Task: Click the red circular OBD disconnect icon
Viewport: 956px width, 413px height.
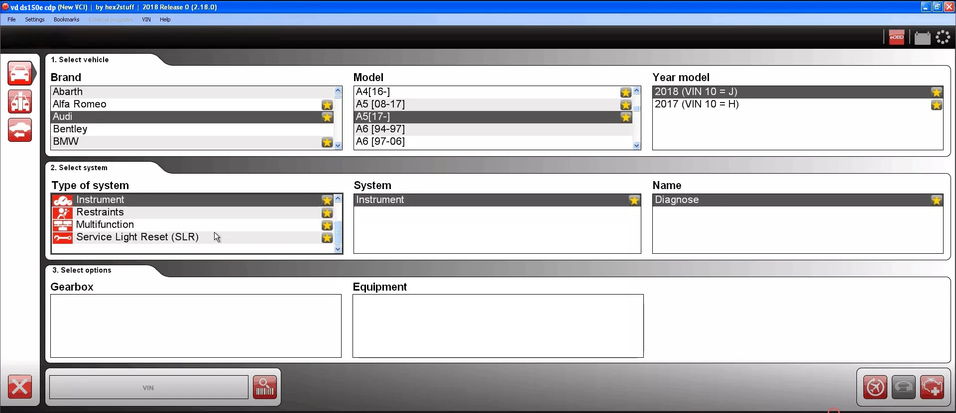Action: pos(875,387)
